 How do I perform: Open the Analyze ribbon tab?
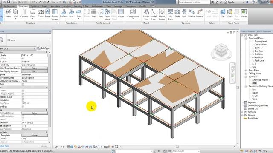point(67,6)
